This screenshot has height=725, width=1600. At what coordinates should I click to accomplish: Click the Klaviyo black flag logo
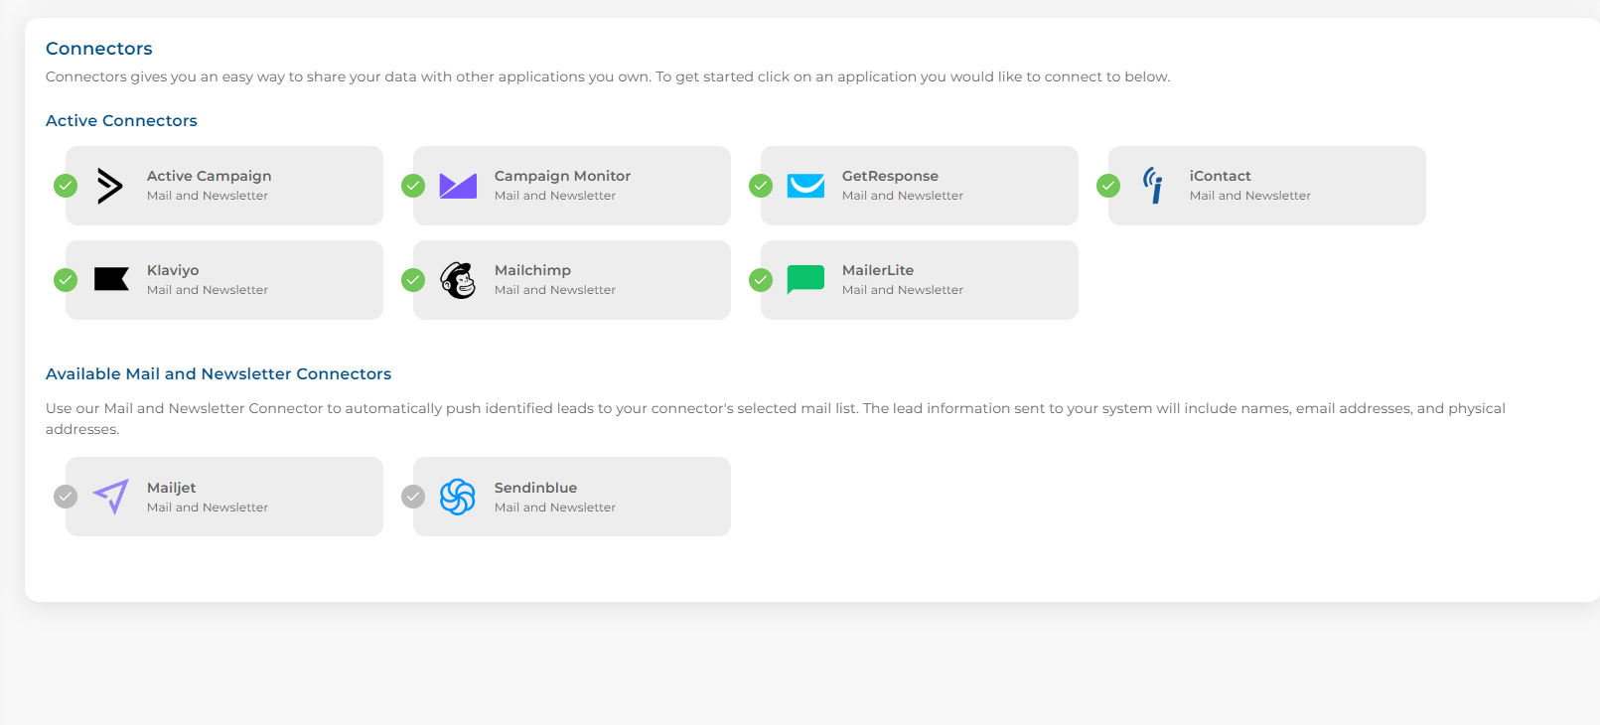[111, 279]
